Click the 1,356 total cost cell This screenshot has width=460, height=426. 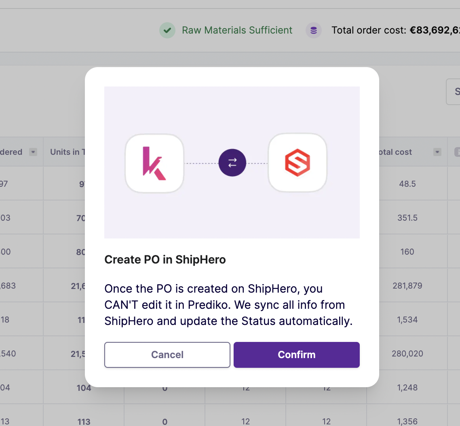pos(407,422)
